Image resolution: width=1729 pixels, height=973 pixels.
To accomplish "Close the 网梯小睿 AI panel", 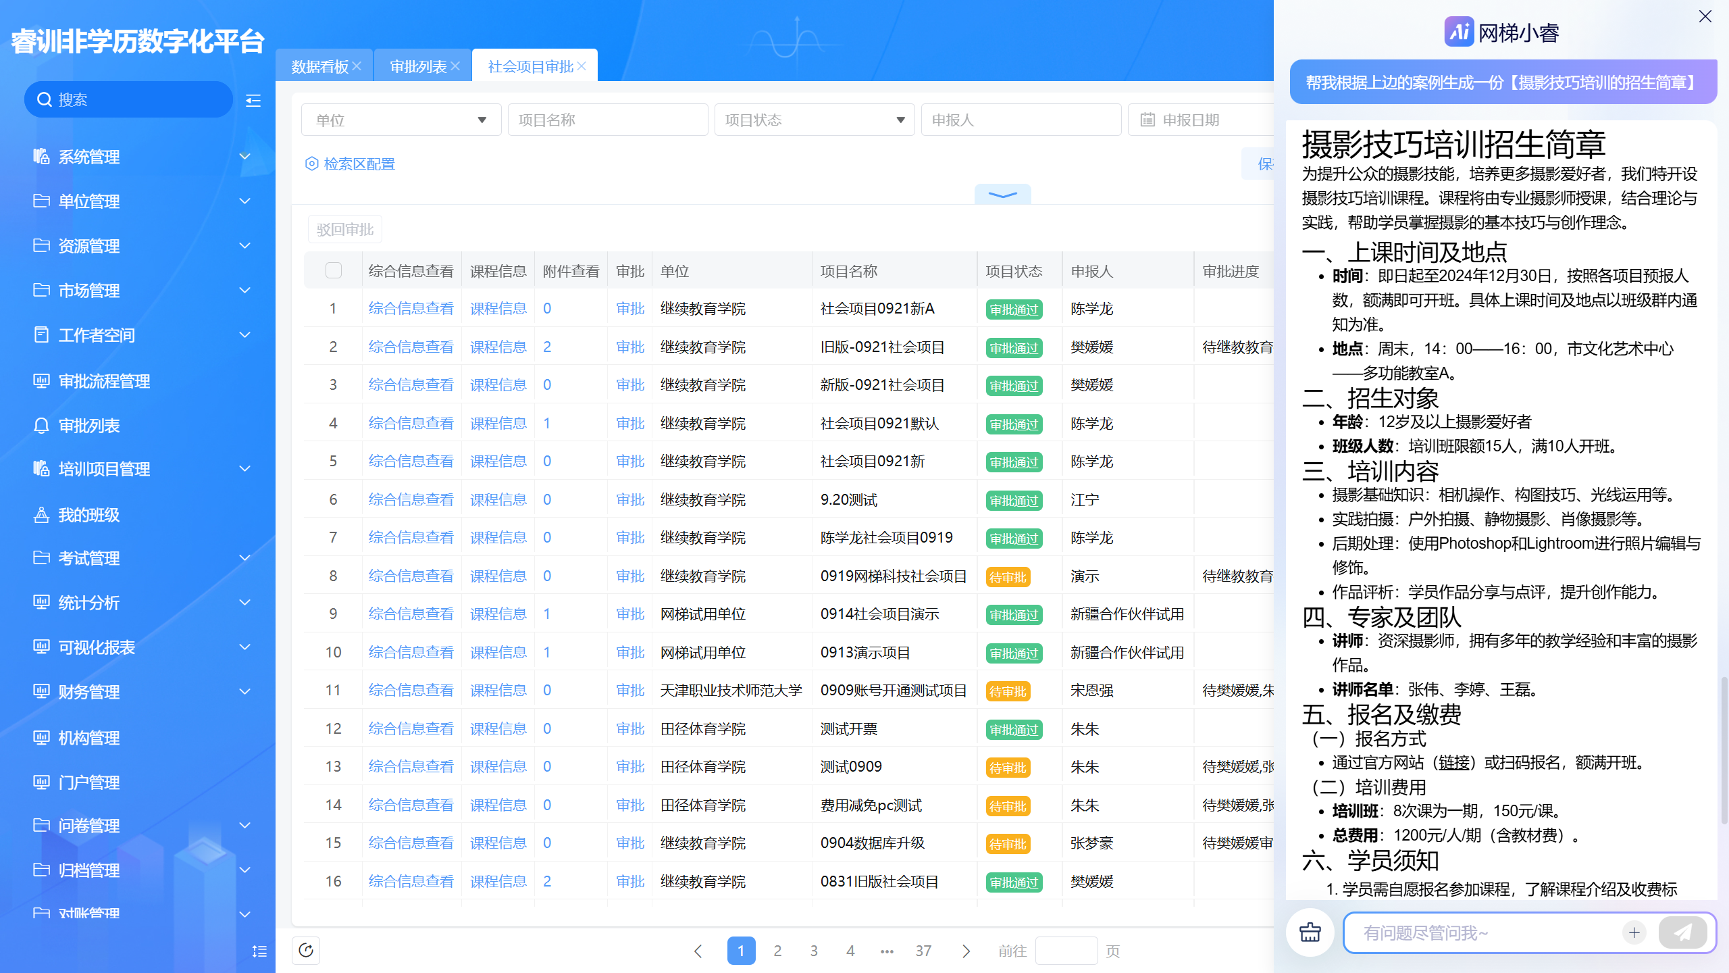I will pos(1705,16).
